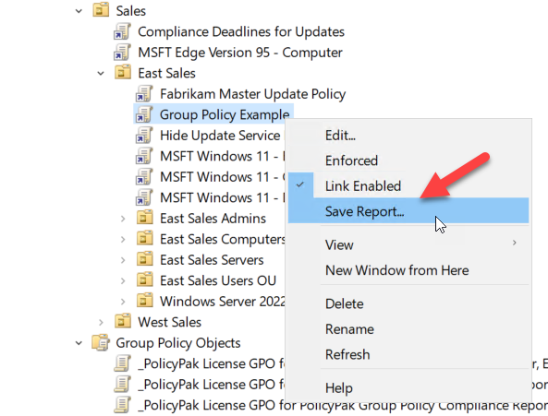The width and height of the screenshot is (548, 416).
Task: Click the East Sales OU folder icon
Action: [123, 73]
